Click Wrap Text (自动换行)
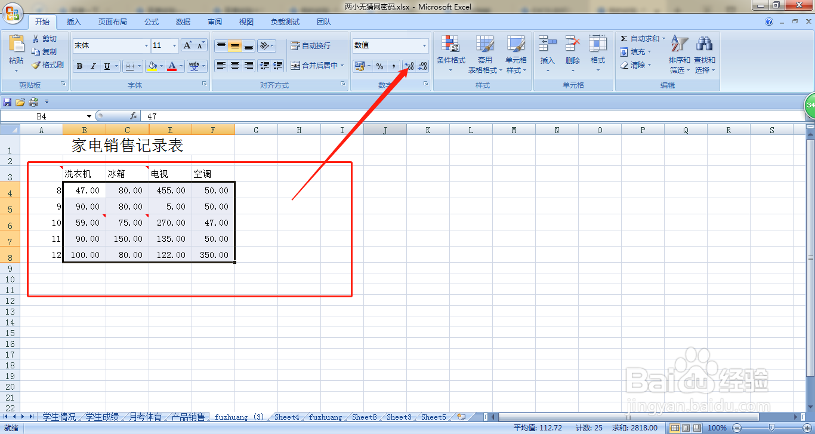 tap(311, 46)
